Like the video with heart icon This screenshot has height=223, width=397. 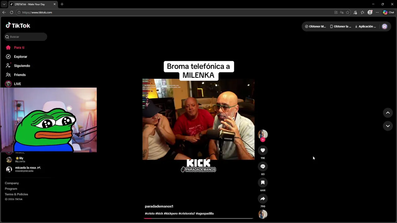(x=263, y=150)
